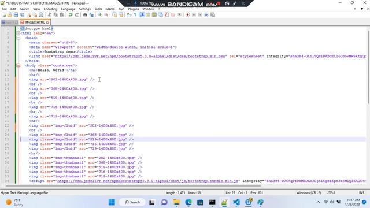The height and width of the screenshot is (208, 370).
Task: Save the current file via toolbar icon
Action: point(16,15)
